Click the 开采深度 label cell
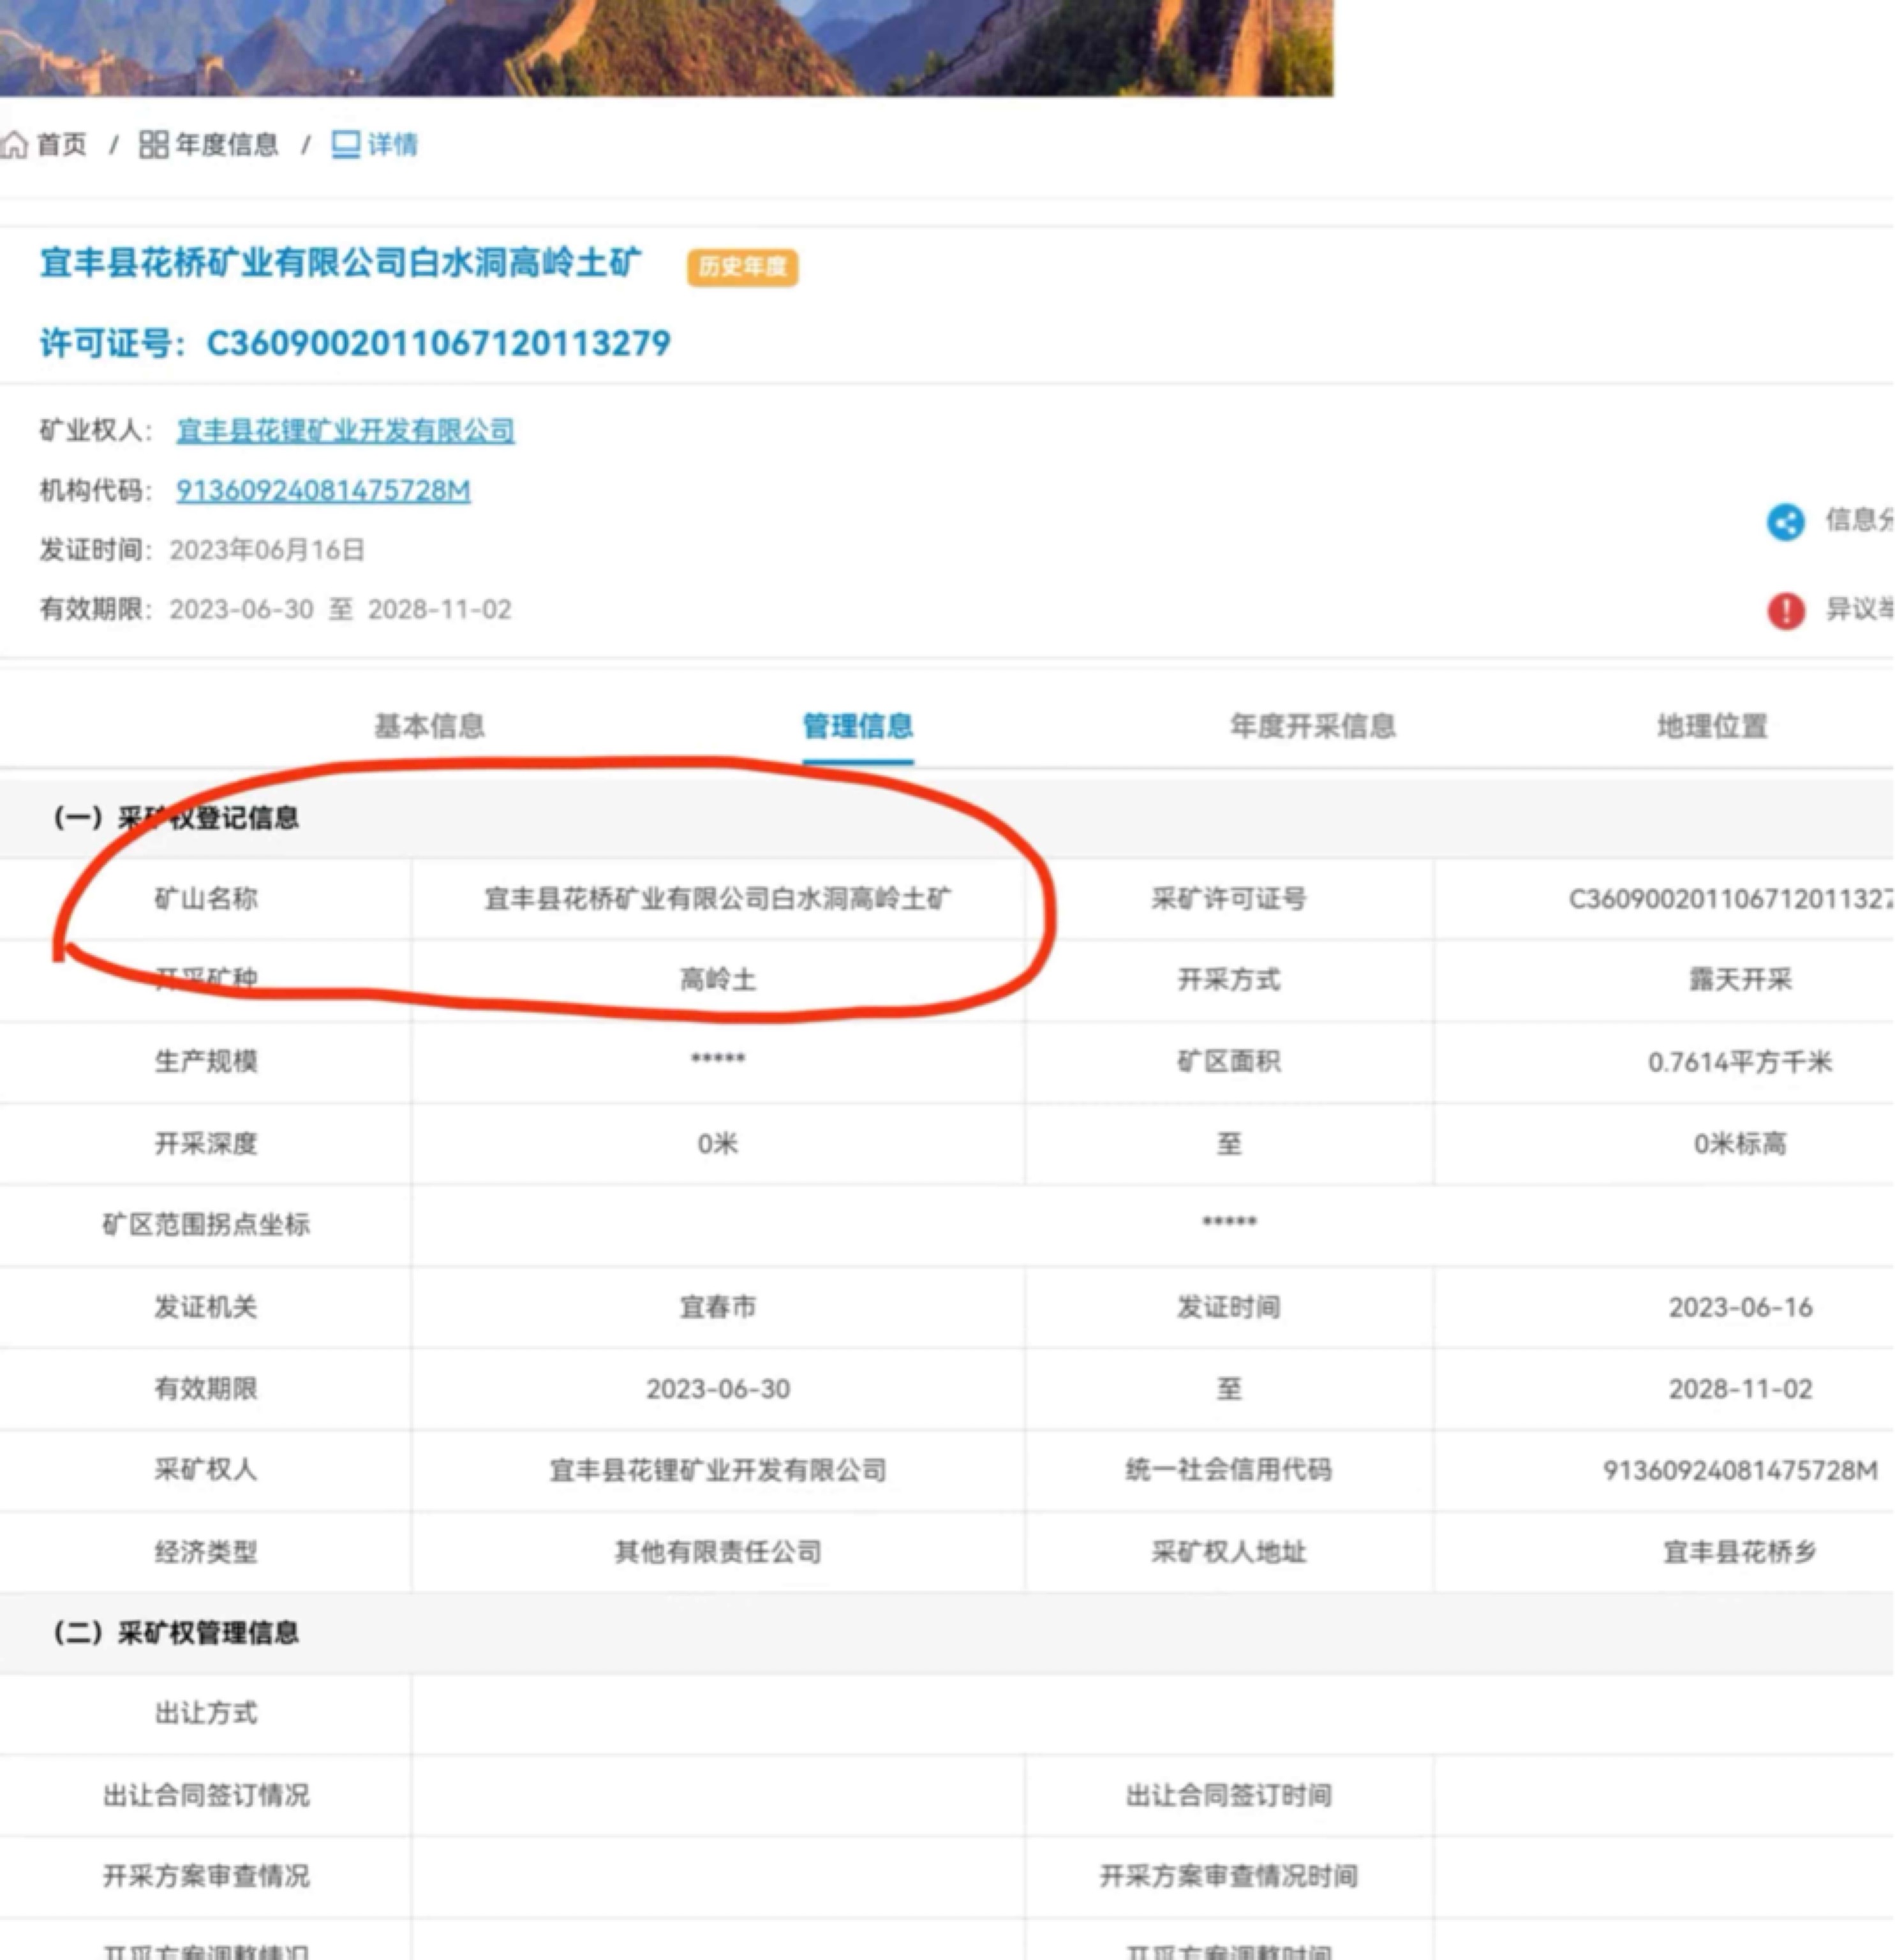The height and width of the screenshot is (1960, 1895). [x=206, y=1144]
